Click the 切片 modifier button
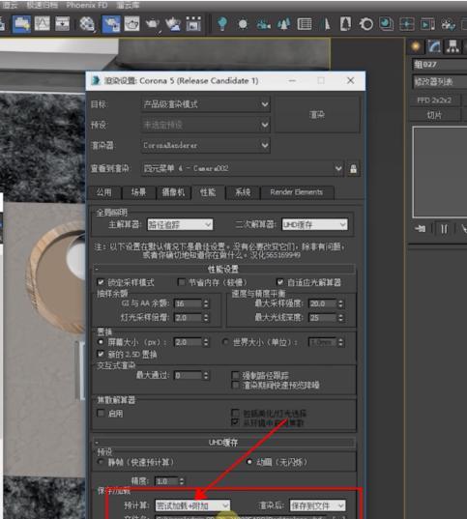The height and width of the screenshot is (519, 467). coord(434,115)
